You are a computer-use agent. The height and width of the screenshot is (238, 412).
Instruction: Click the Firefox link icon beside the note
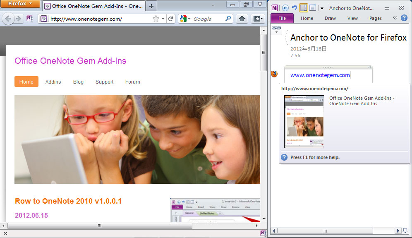(x=274, y=74)
